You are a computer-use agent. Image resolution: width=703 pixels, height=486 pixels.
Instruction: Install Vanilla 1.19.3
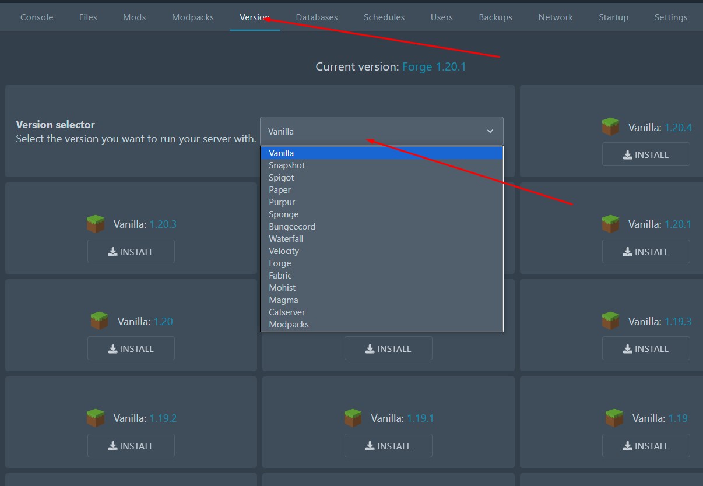coord(646,348)
